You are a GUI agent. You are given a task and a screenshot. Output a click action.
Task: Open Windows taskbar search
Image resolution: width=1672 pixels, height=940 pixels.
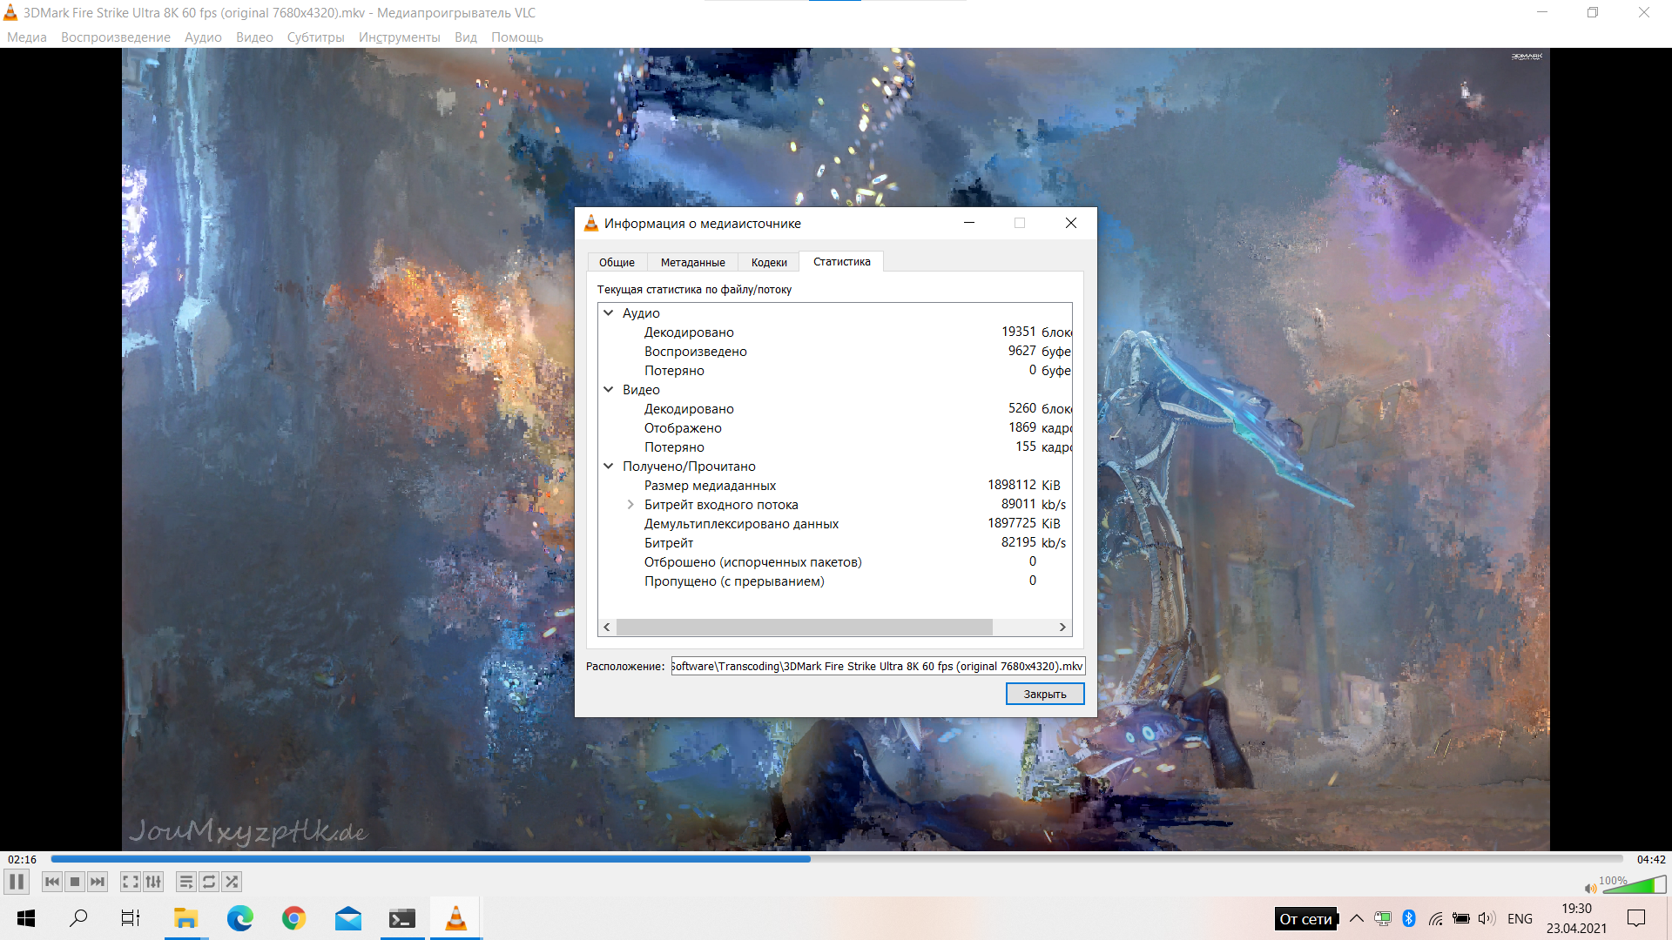(x=78, y=918)
